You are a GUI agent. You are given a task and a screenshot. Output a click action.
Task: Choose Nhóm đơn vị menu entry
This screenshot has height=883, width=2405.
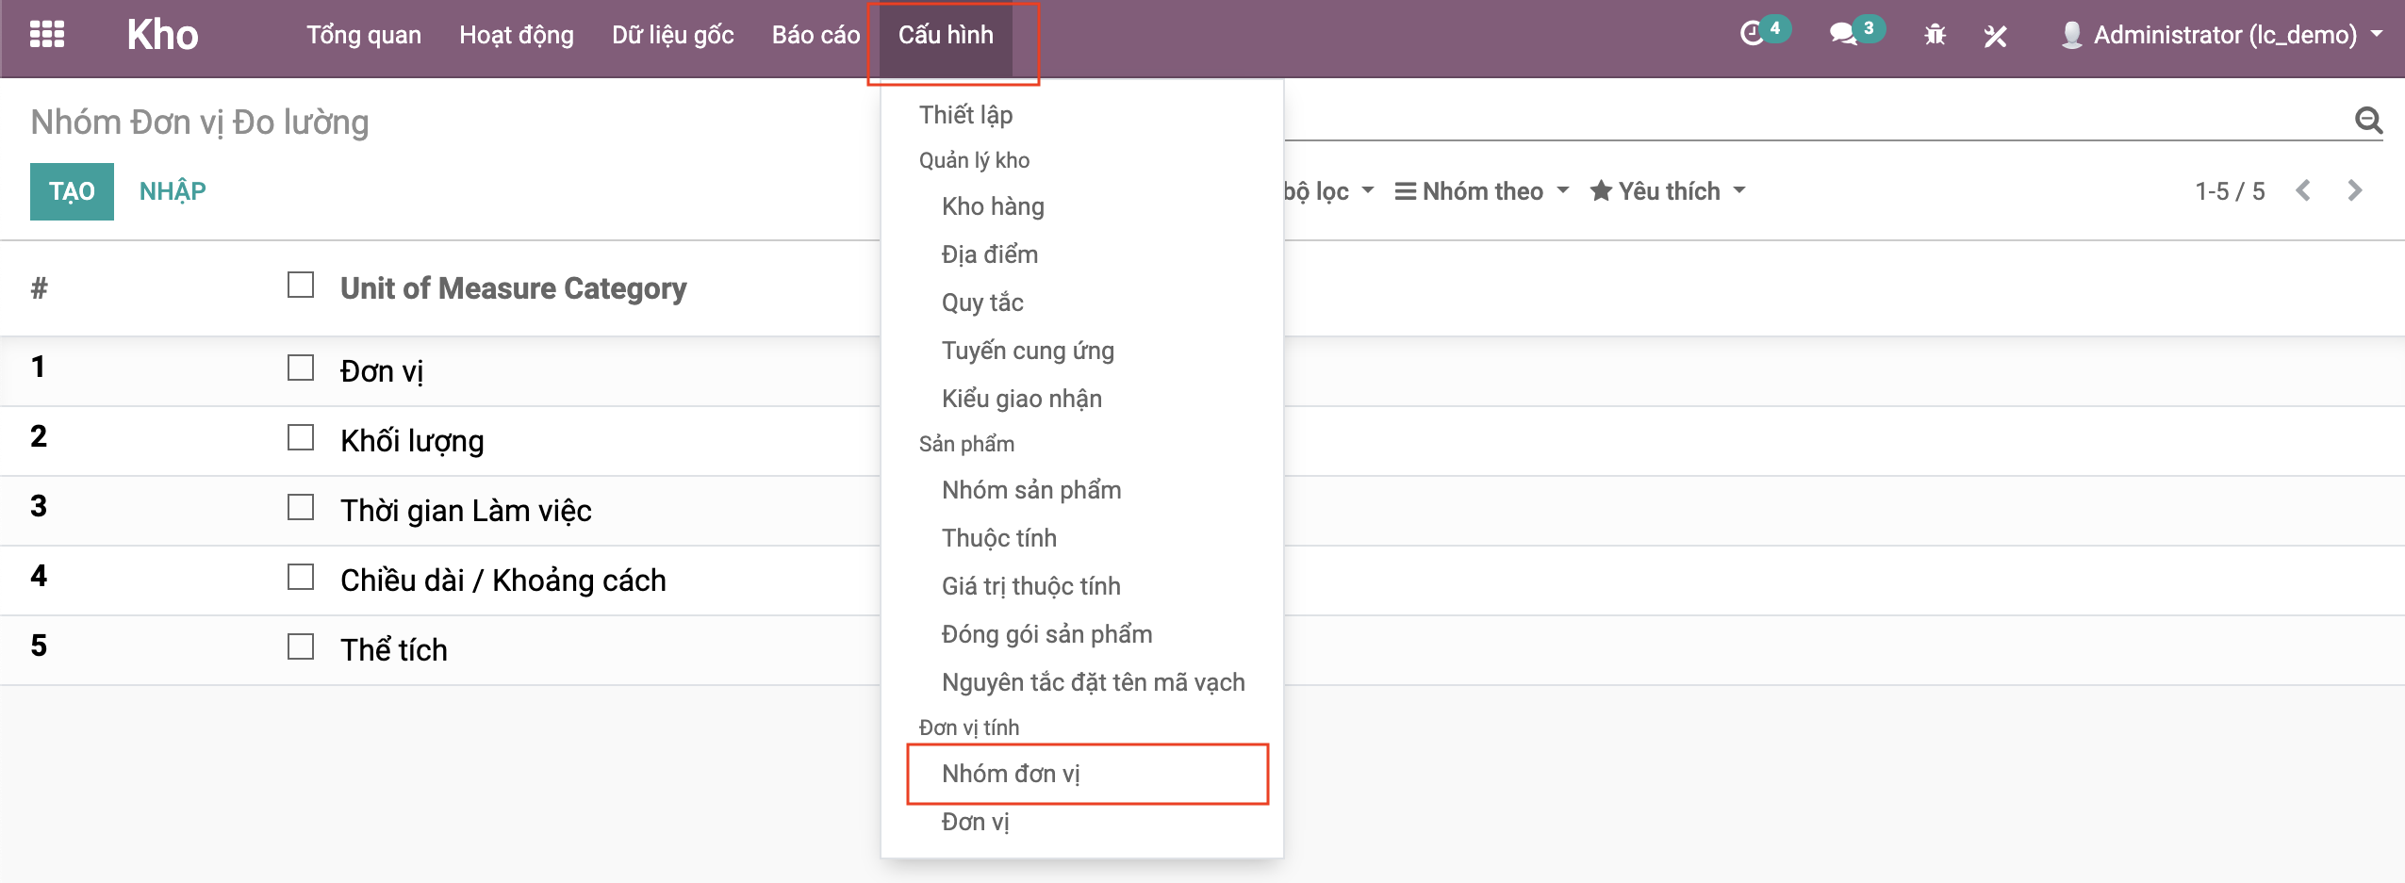click(x=1011, y=774)
